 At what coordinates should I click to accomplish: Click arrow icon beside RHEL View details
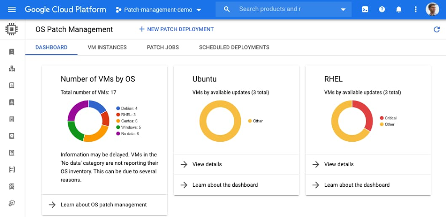(x=316, y=164)
